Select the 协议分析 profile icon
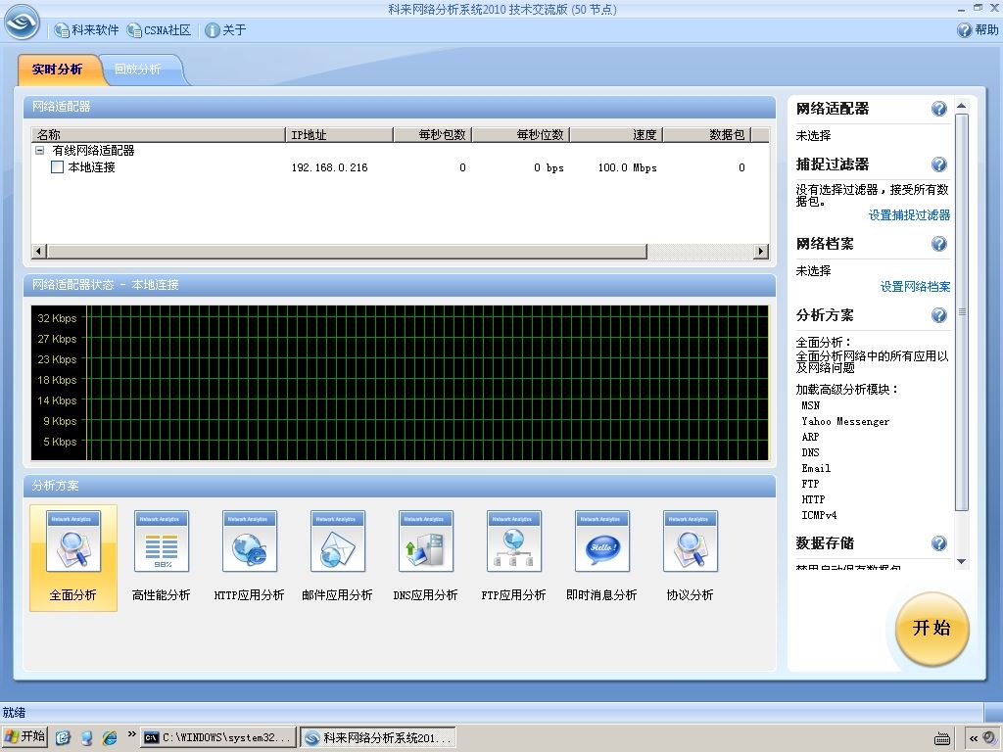 691,557
